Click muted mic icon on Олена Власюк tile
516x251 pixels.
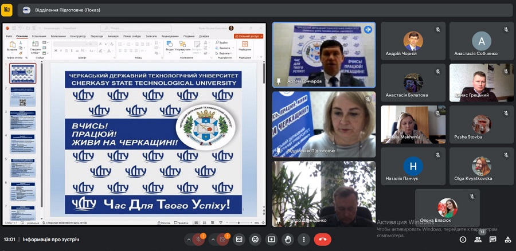472,197
